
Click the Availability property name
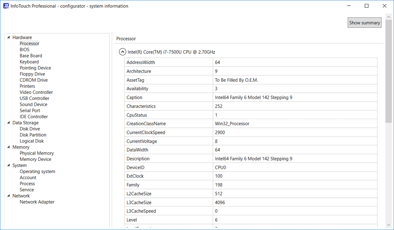click(x=137, y=89)
